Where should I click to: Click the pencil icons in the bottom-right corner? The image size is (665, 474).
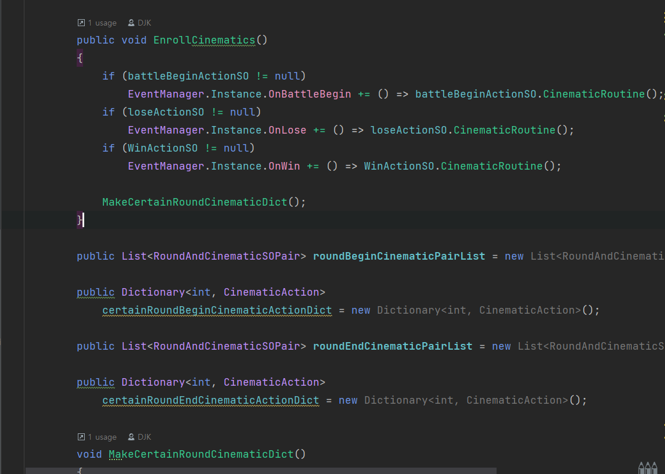(646, 467)
